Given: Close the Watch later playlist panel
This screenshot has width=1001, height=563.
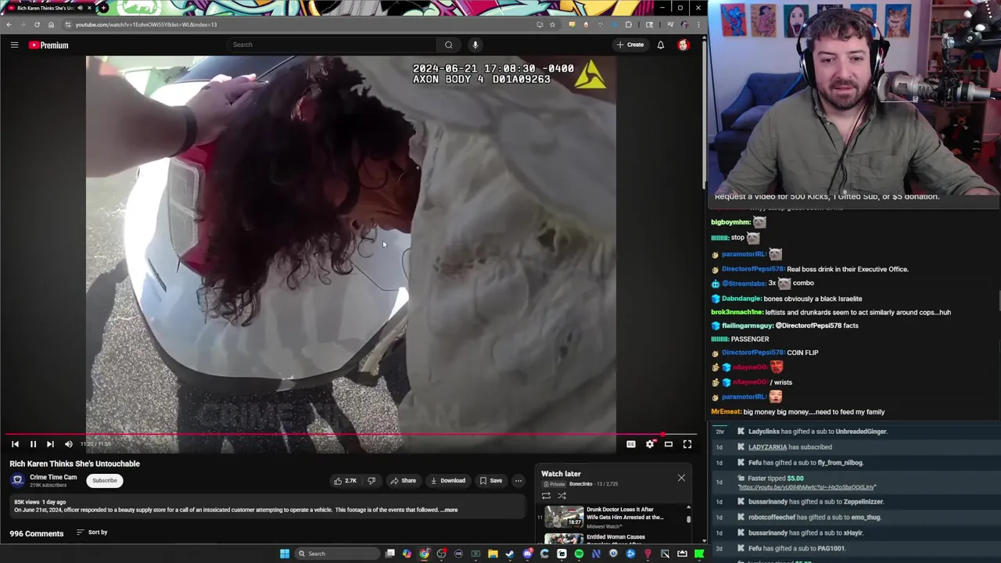Looking at the screenshot, I should coord(681,478).
